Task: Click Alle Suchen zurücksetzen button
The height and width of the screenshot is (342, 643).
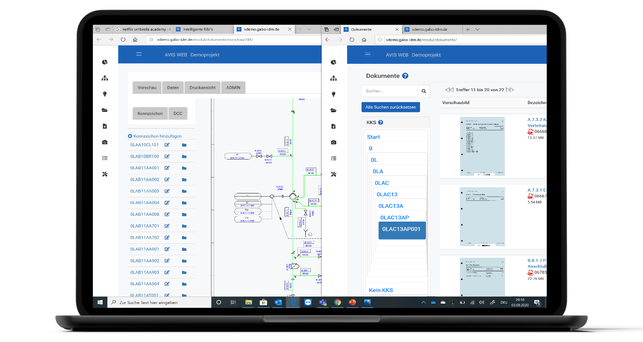Action: (x=390, y=107)
